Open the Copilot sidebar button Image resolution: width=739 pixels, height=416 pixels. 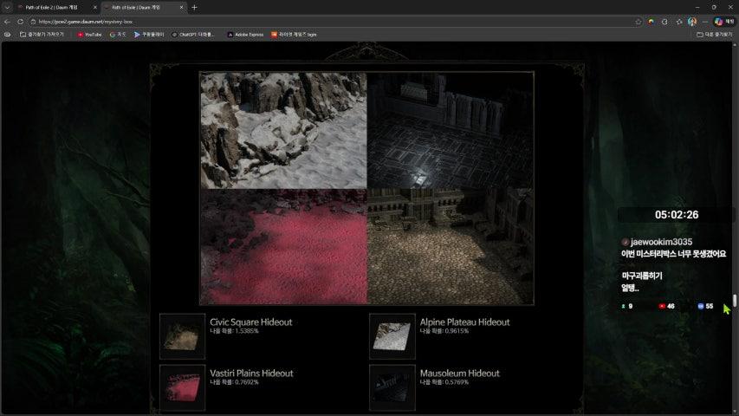(724, 22)
